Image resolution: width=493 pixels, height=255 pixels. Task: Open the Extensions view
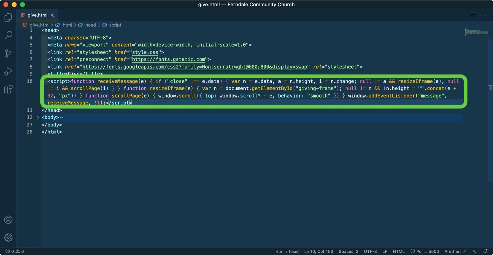click(8, 89)
